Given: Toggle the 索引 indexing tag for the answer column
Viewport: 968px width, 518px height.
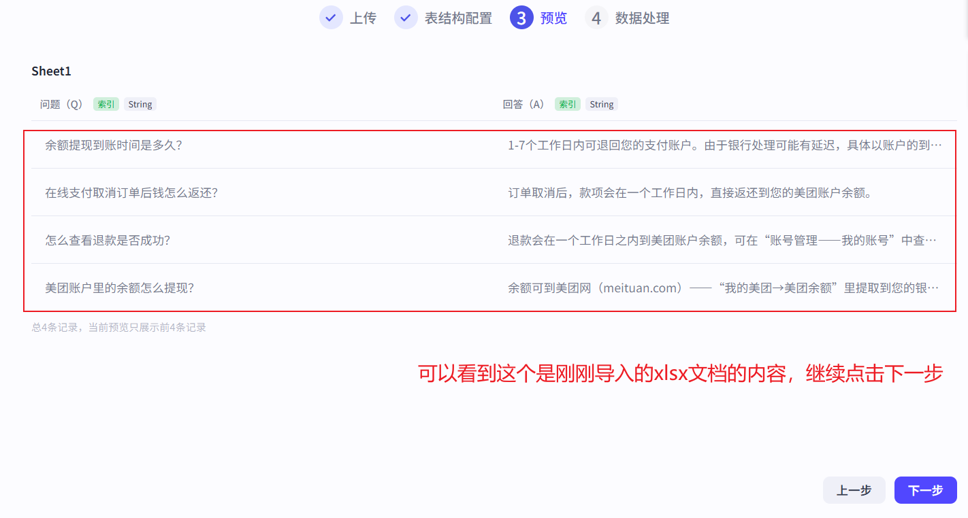Looking at the screenshot, I should tap(567, 104).
